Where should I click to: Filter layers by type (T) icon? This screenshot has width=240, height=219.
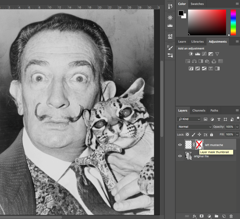tap(219, 119)
